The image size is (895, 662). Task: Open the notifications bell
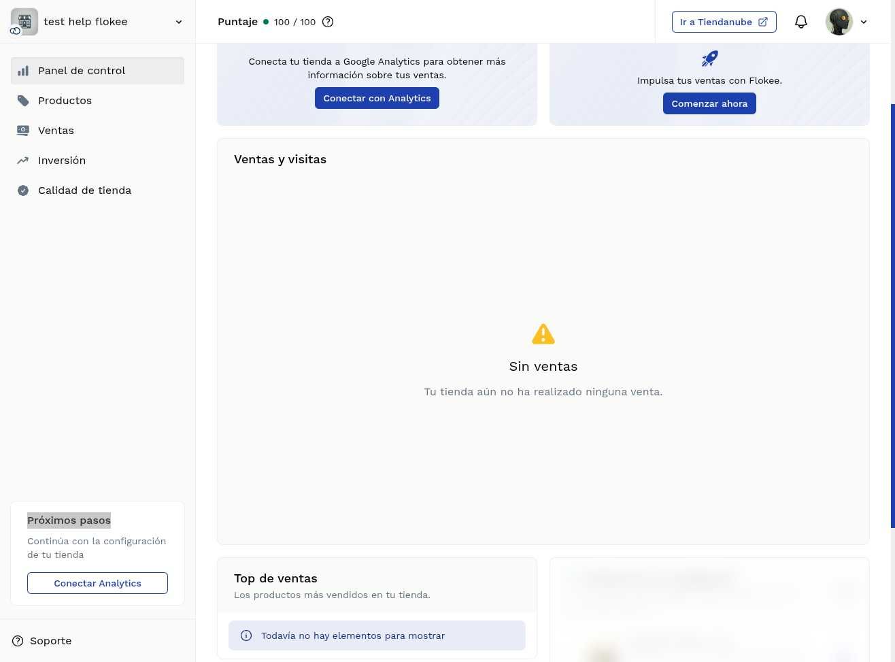(x=801, y=22)
